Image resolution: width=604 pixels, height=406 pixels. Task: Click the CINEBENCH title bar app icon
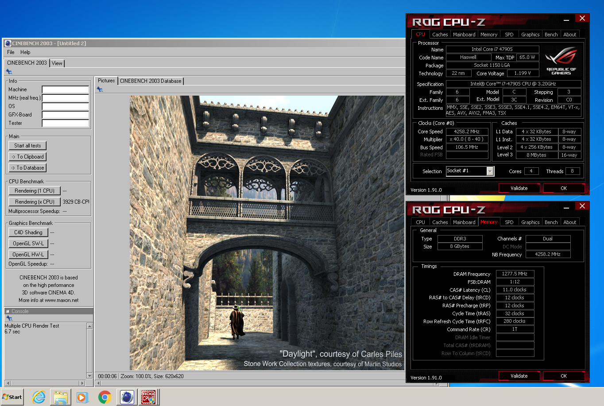click(x=8, y=43)
